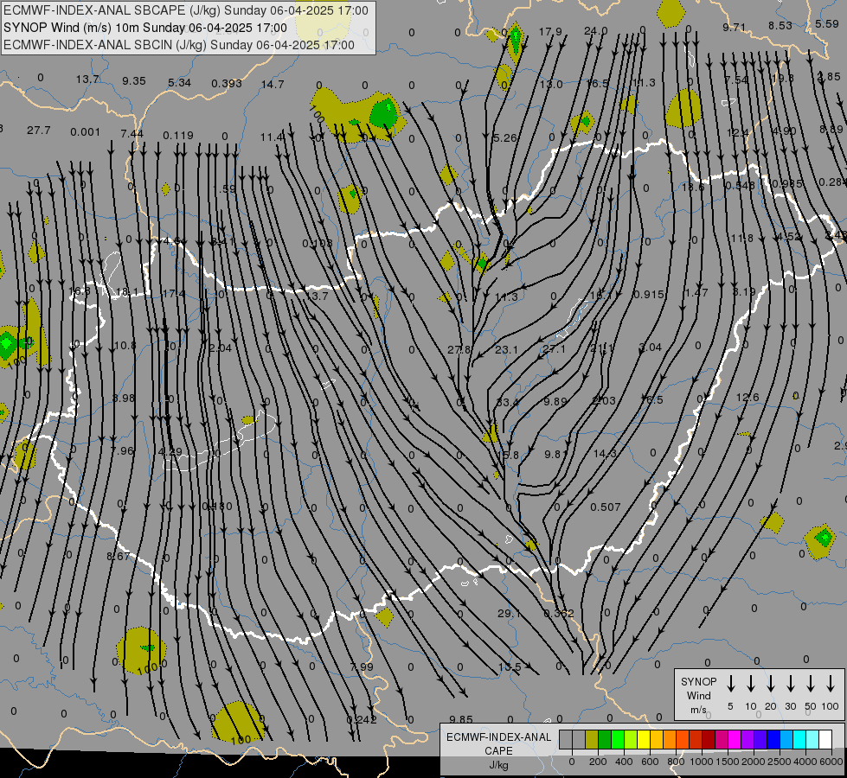Click the map value 0.119
The image size is (847, 778).
point(178,135)
